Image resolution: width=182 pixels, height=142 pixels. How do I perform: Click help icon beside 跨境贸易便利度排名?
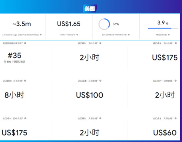(25, 43)
